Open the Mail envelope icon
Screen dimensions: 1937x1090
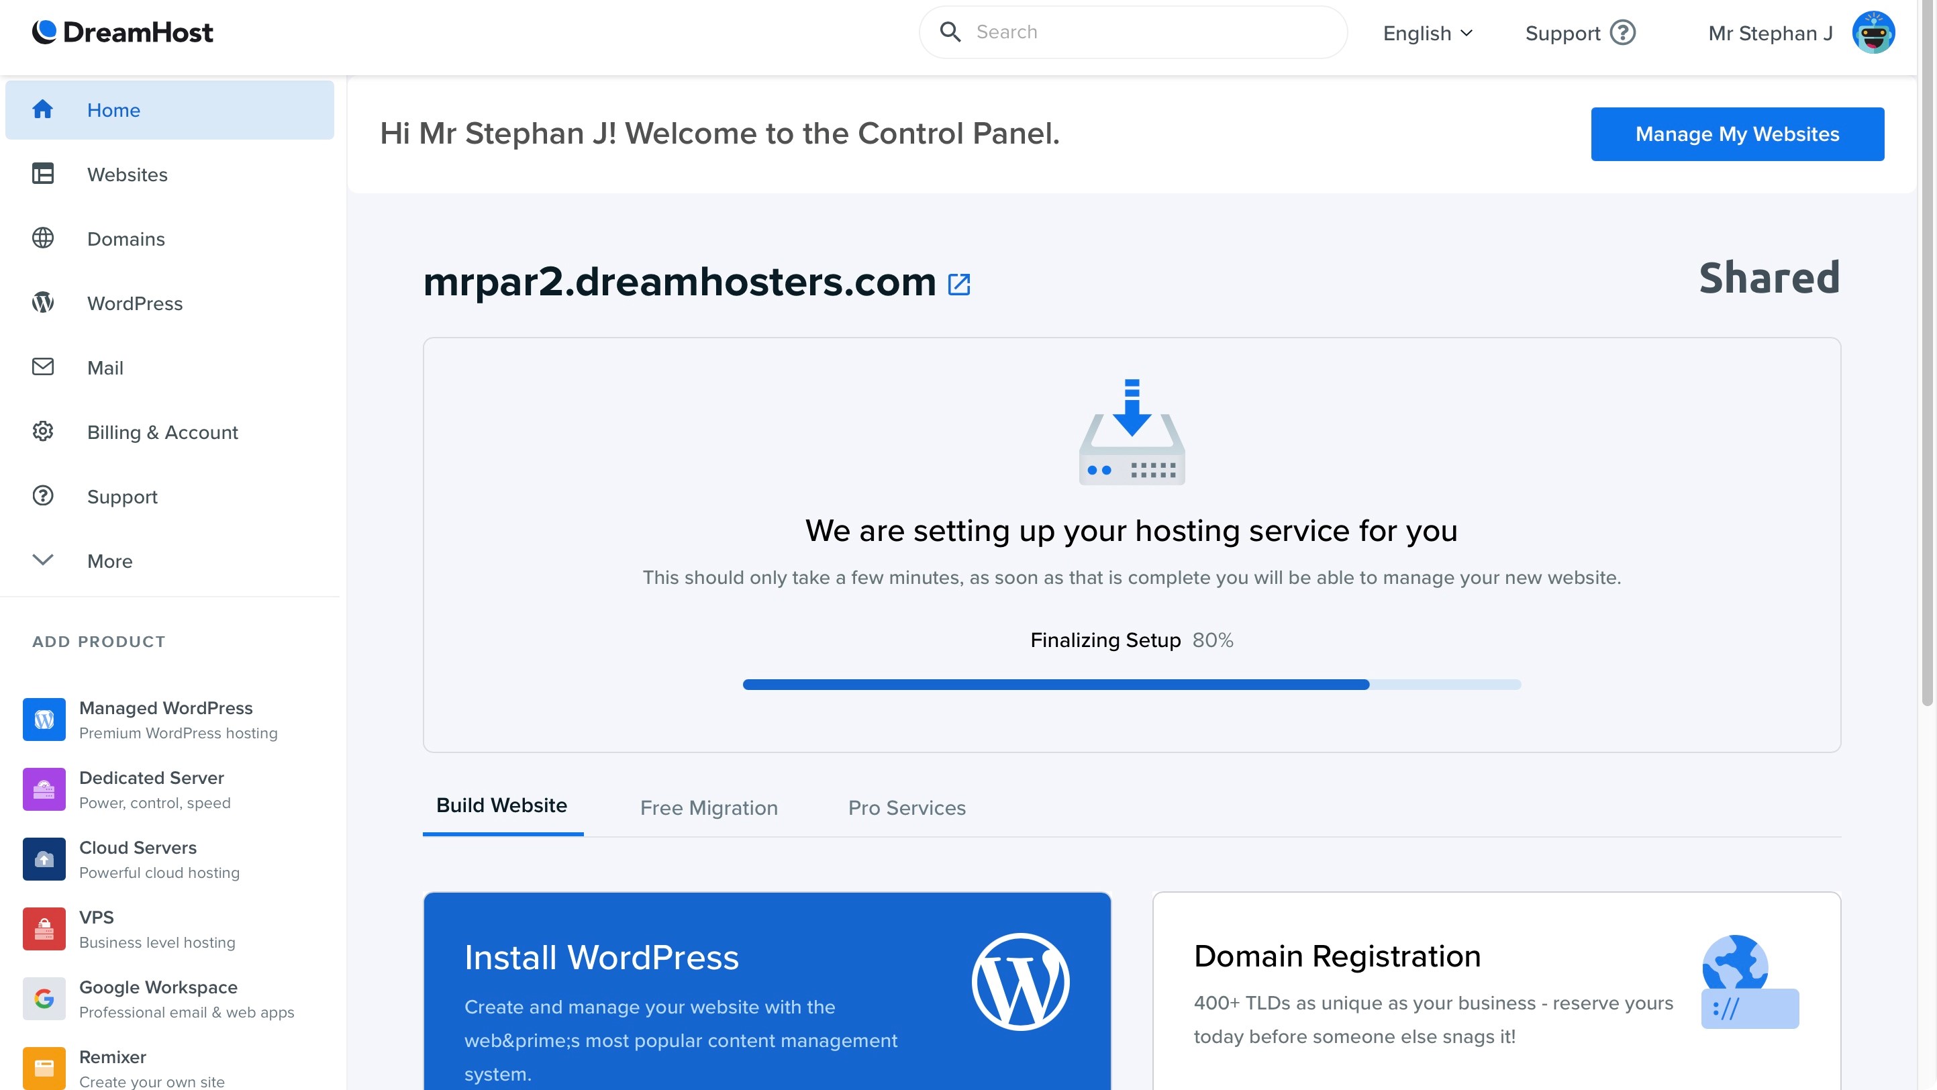coord(43,368)
